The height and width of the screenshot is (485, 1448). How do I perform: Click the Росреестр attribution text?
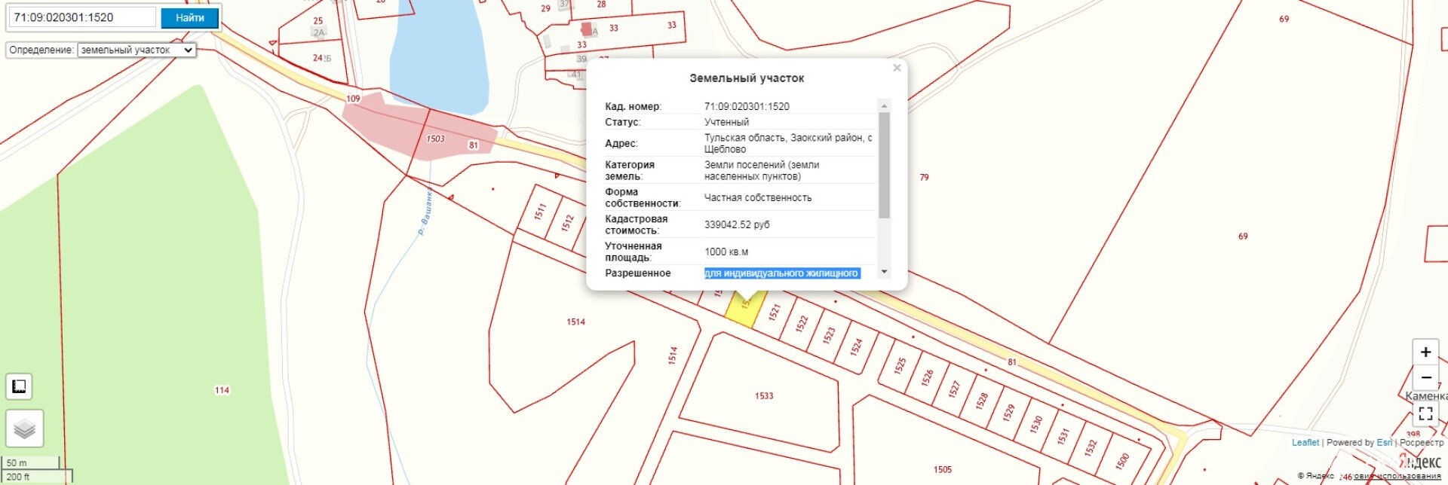(1421, 443)
